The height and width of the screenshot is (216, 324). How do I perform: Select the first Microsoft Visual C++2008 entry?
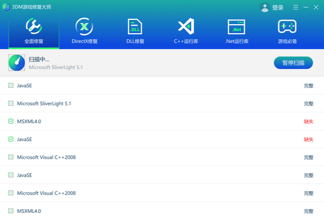click(46, 157)
